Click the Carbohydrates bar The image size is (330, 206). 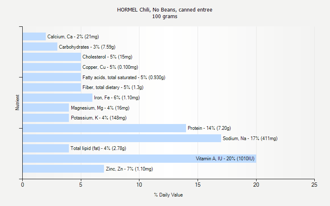click(x=40, y=47)
